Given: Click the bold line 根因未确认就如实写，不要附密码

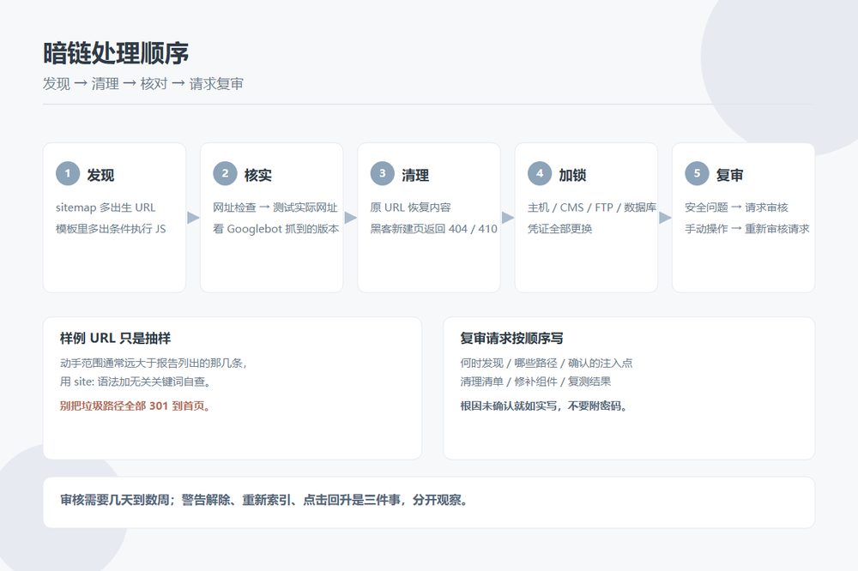Looking at the screenshot, I should (x=544, y=406).
